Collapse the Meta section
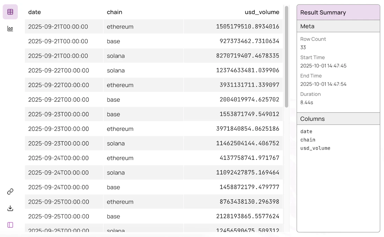Image resolution: width=384 pixels, height=237 pixels. coord(338,26)
